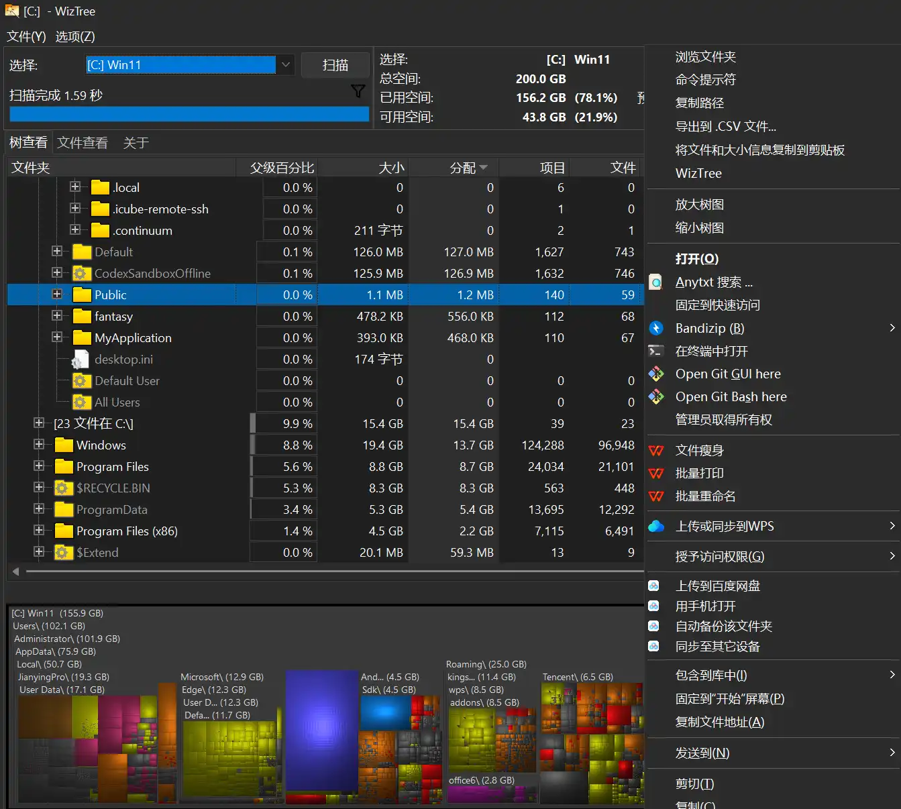Choose 放大树图 from the context menu
Image resolution: width=901 pixels, height=809 pixels.
699,204
